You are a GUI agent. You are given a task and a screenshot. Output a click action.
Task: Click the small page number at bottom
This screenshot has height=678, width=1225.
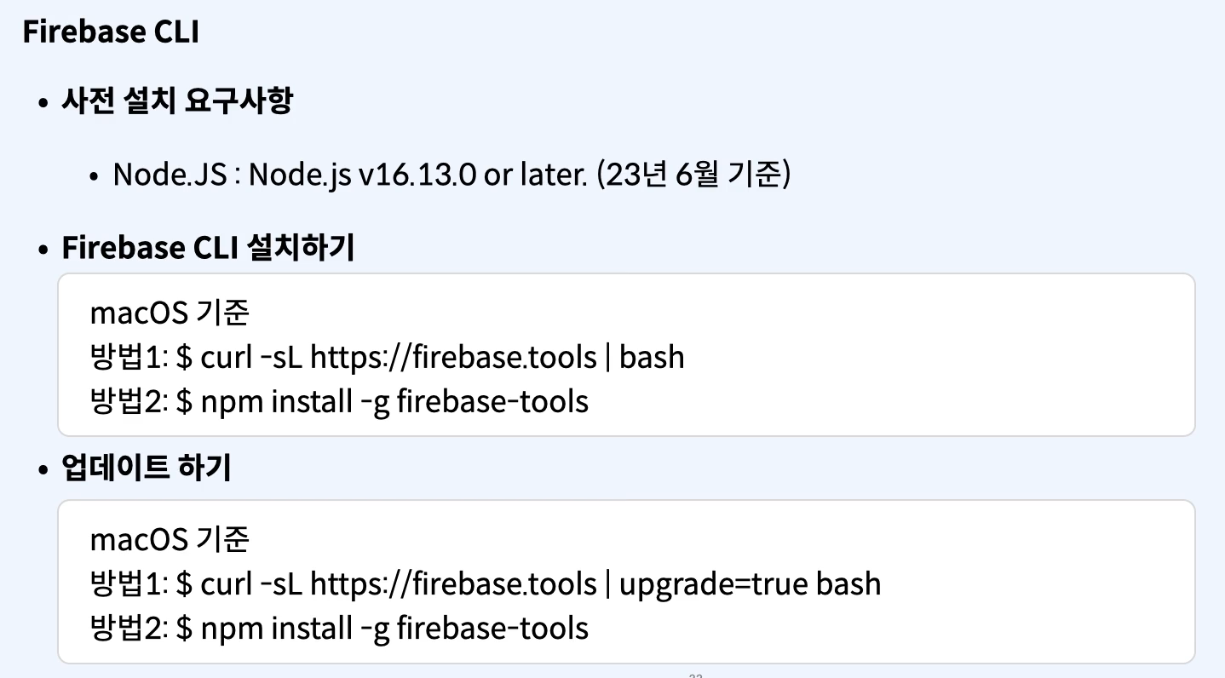[695, 675]
